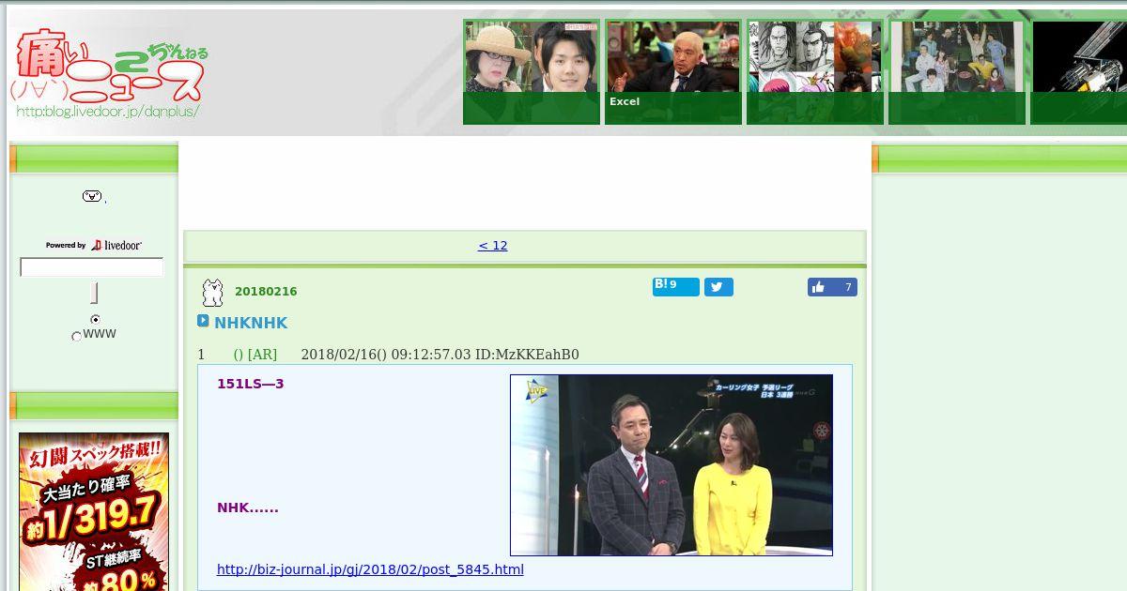Click the small face emoticon icon

point(92,196)
